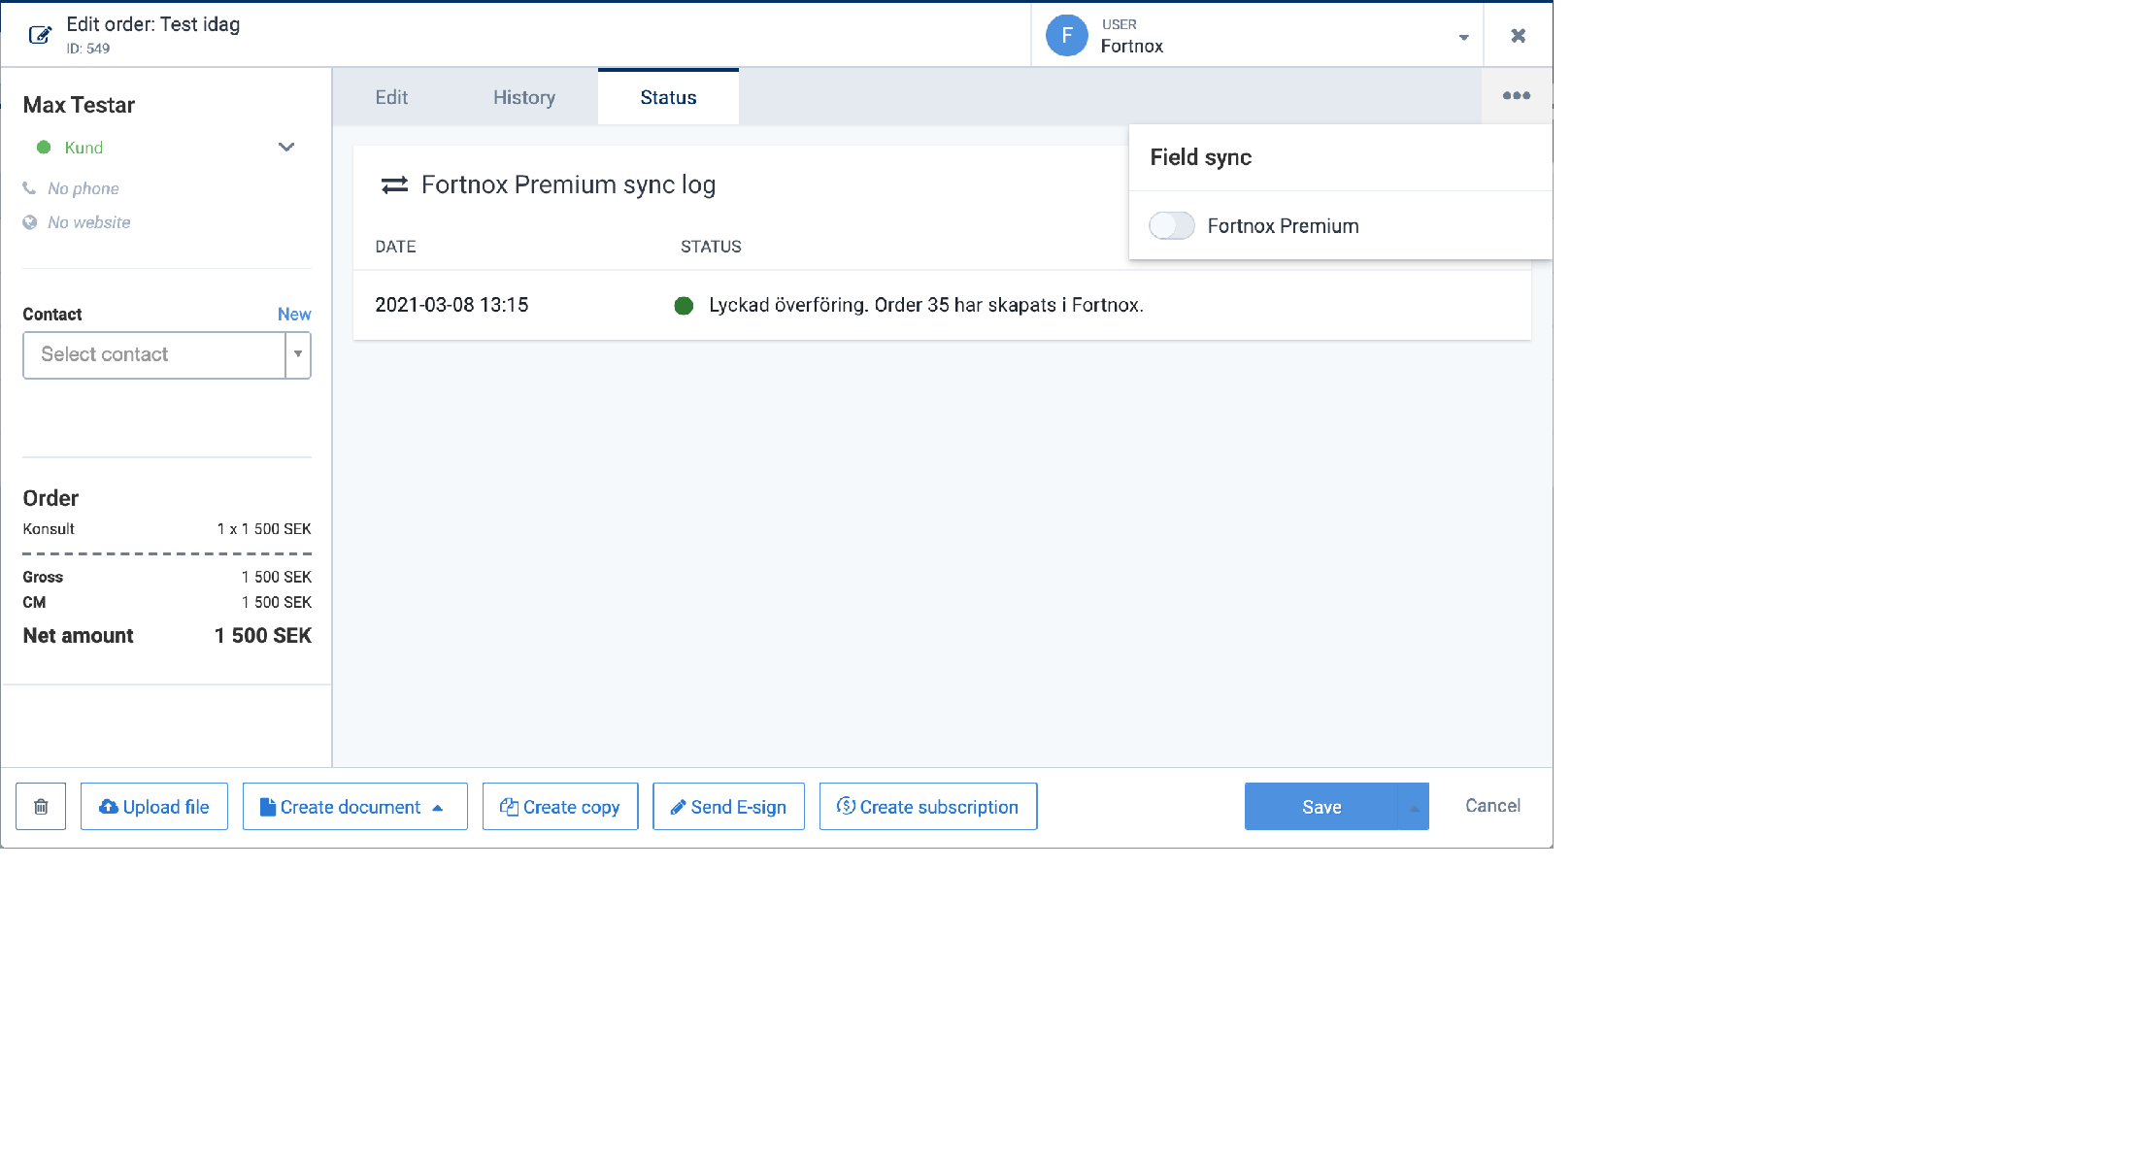2140x1169 pixels.
Task: Click the Max Testar client name
Action: coord(79,105)
